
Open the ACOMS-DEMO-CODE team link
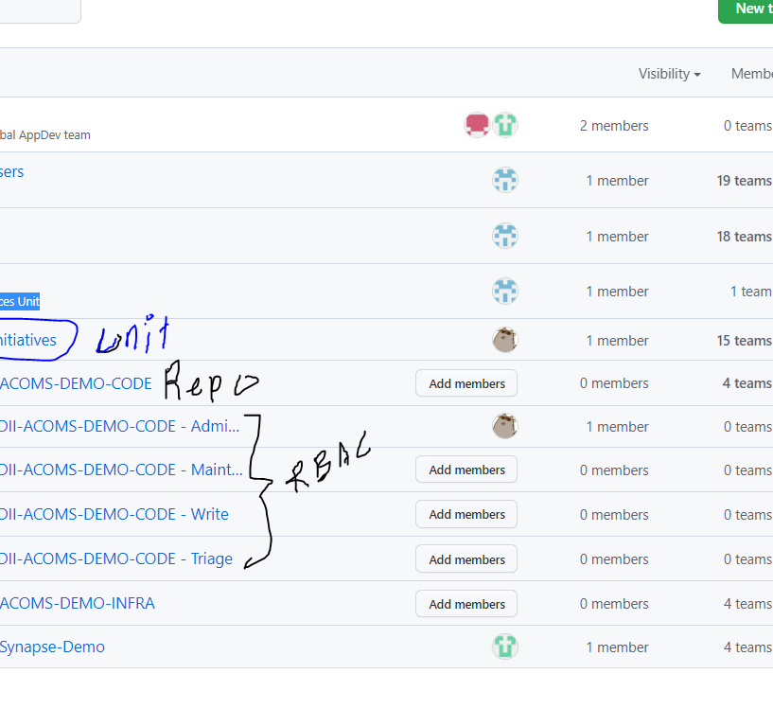point(76,383)
